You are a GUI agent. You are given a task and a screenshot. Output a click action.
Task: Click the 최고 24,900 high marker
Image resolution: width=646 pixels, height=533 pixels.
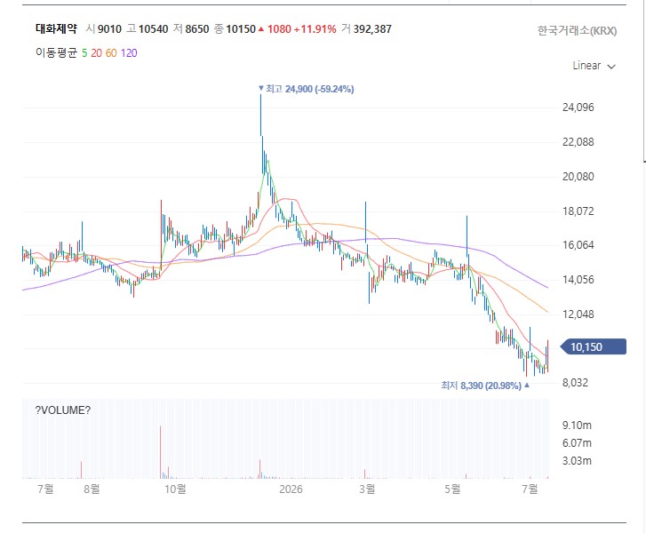pyautogui.click(x=306, y=89)
